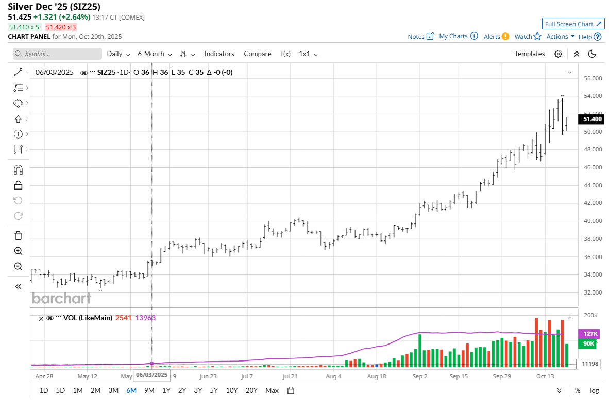The image size is (609, 413).
Task: Collapse chart header with double up arrows
Action: click(x=577, y=54)
